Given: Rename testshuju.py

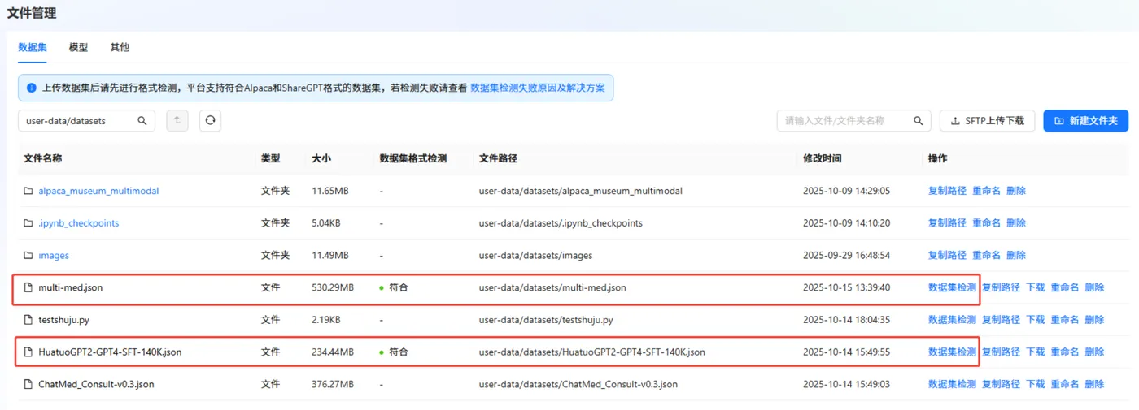Looking at the screenshot, I should click(x=1064, y=320).
